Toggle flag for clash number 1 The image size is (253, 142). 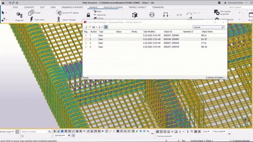[x=86, y=35]
